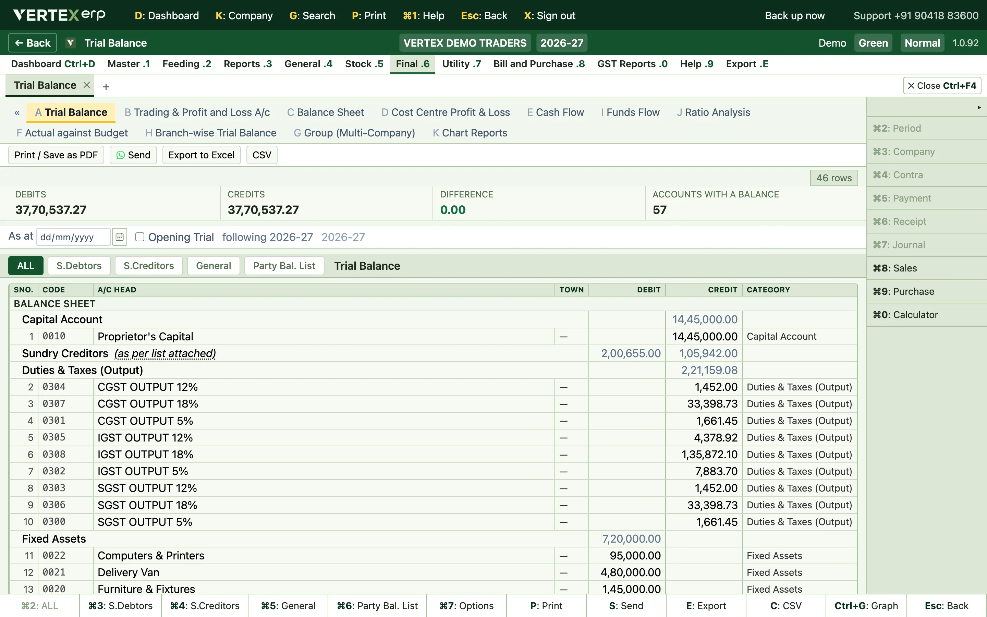987x617 pixels.
Task: Send report via WhatsApp button
Action: pos(133,155)
